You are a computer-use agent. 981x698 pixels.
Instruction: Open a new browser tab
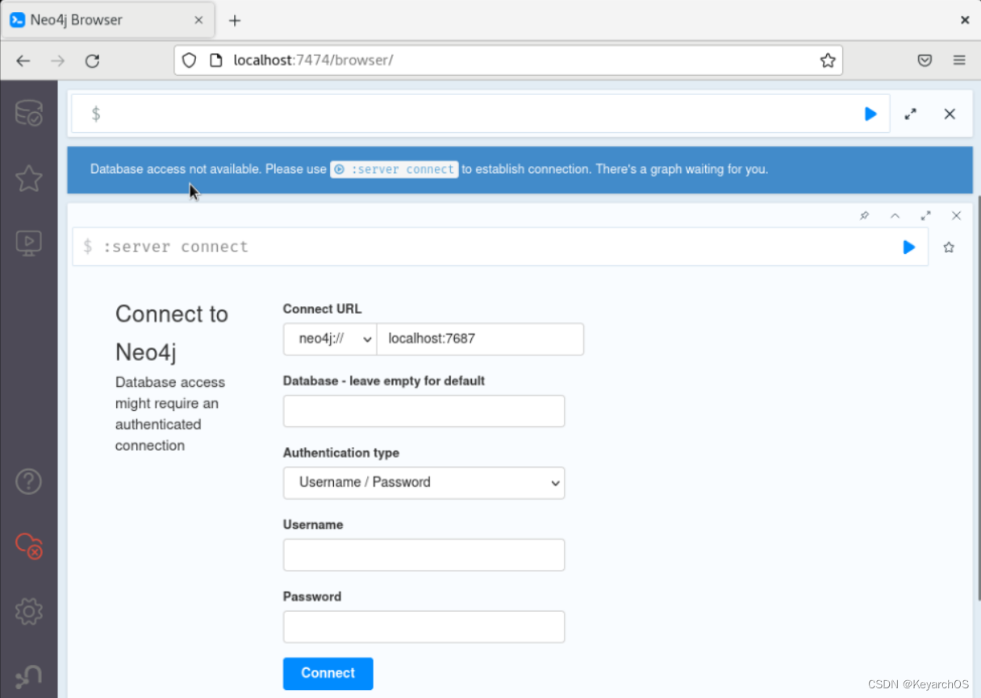(235, 20)
